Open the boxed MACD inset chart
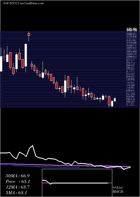This screenshot has height=197, width=140. 77,183
